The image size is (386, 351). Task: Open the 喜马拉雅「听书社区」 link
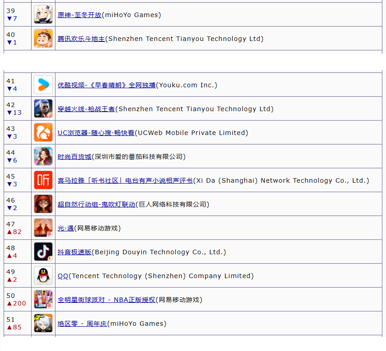(x=125, y=180)
